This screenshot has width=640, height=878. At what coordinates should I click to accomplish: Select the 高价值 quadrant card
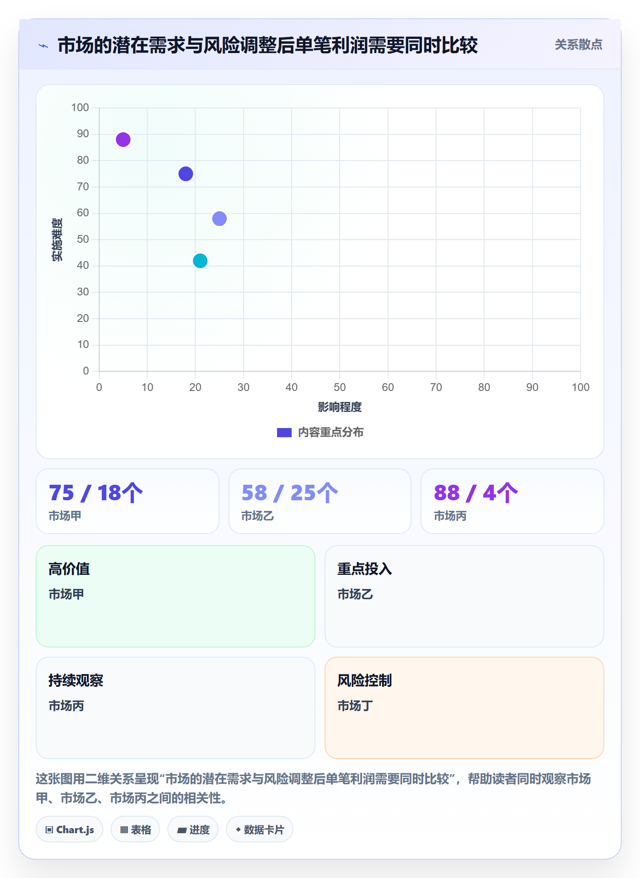point(176,596)
